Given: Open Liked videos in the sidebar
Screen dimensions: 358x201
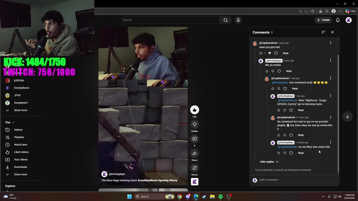Looking at the screenshot, I should pos(21,152).
